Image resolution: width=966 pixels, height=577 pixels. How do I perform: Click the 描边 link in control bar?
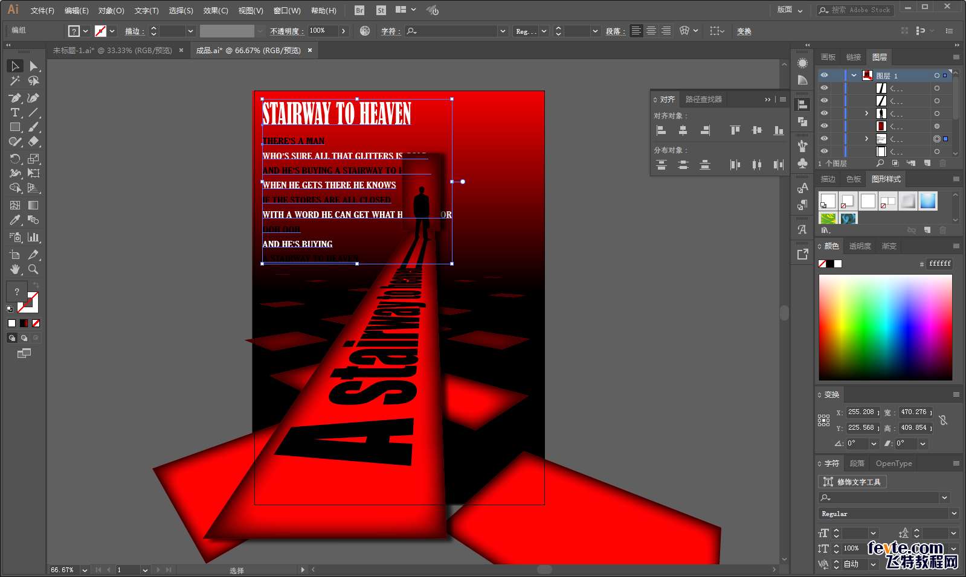tap(134, 31)
